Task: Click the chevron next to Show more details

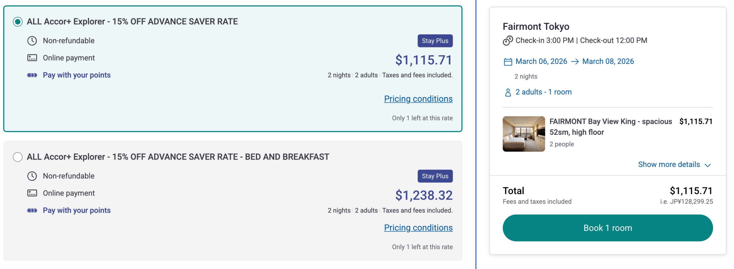Action: point(707,165)
